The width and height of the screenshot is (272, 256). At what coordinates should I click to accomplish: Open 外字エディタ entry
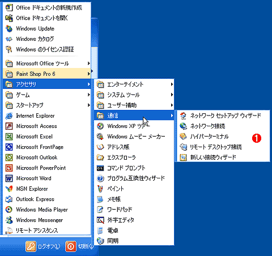coord(134,220)
